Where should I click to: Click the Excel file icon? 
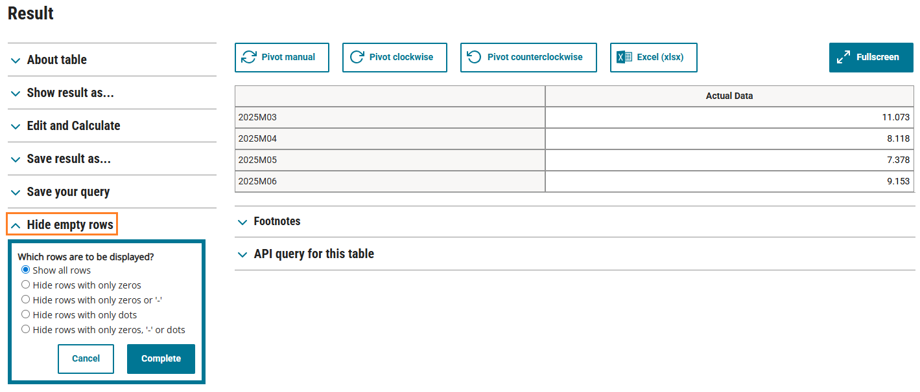(x=624, y=58)
